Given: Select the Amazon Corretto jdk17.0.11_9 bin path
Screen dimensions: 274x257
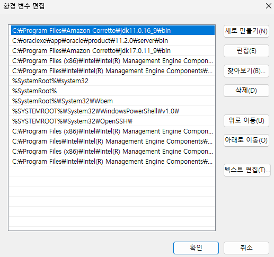Looking at the screenshot, I should click(x=112, y=51).
